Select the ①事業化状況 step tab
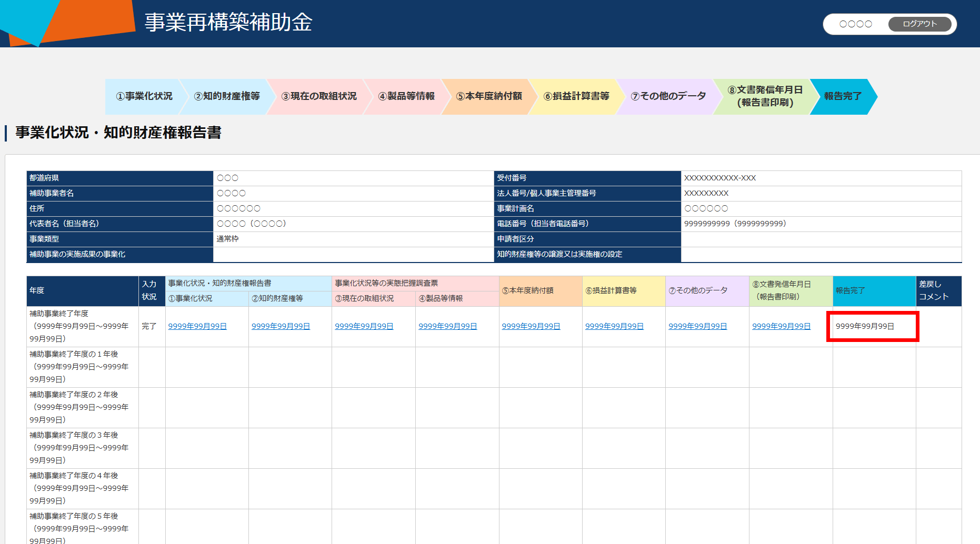The height and width of the screenshot is (544, 980). (144, 96)
